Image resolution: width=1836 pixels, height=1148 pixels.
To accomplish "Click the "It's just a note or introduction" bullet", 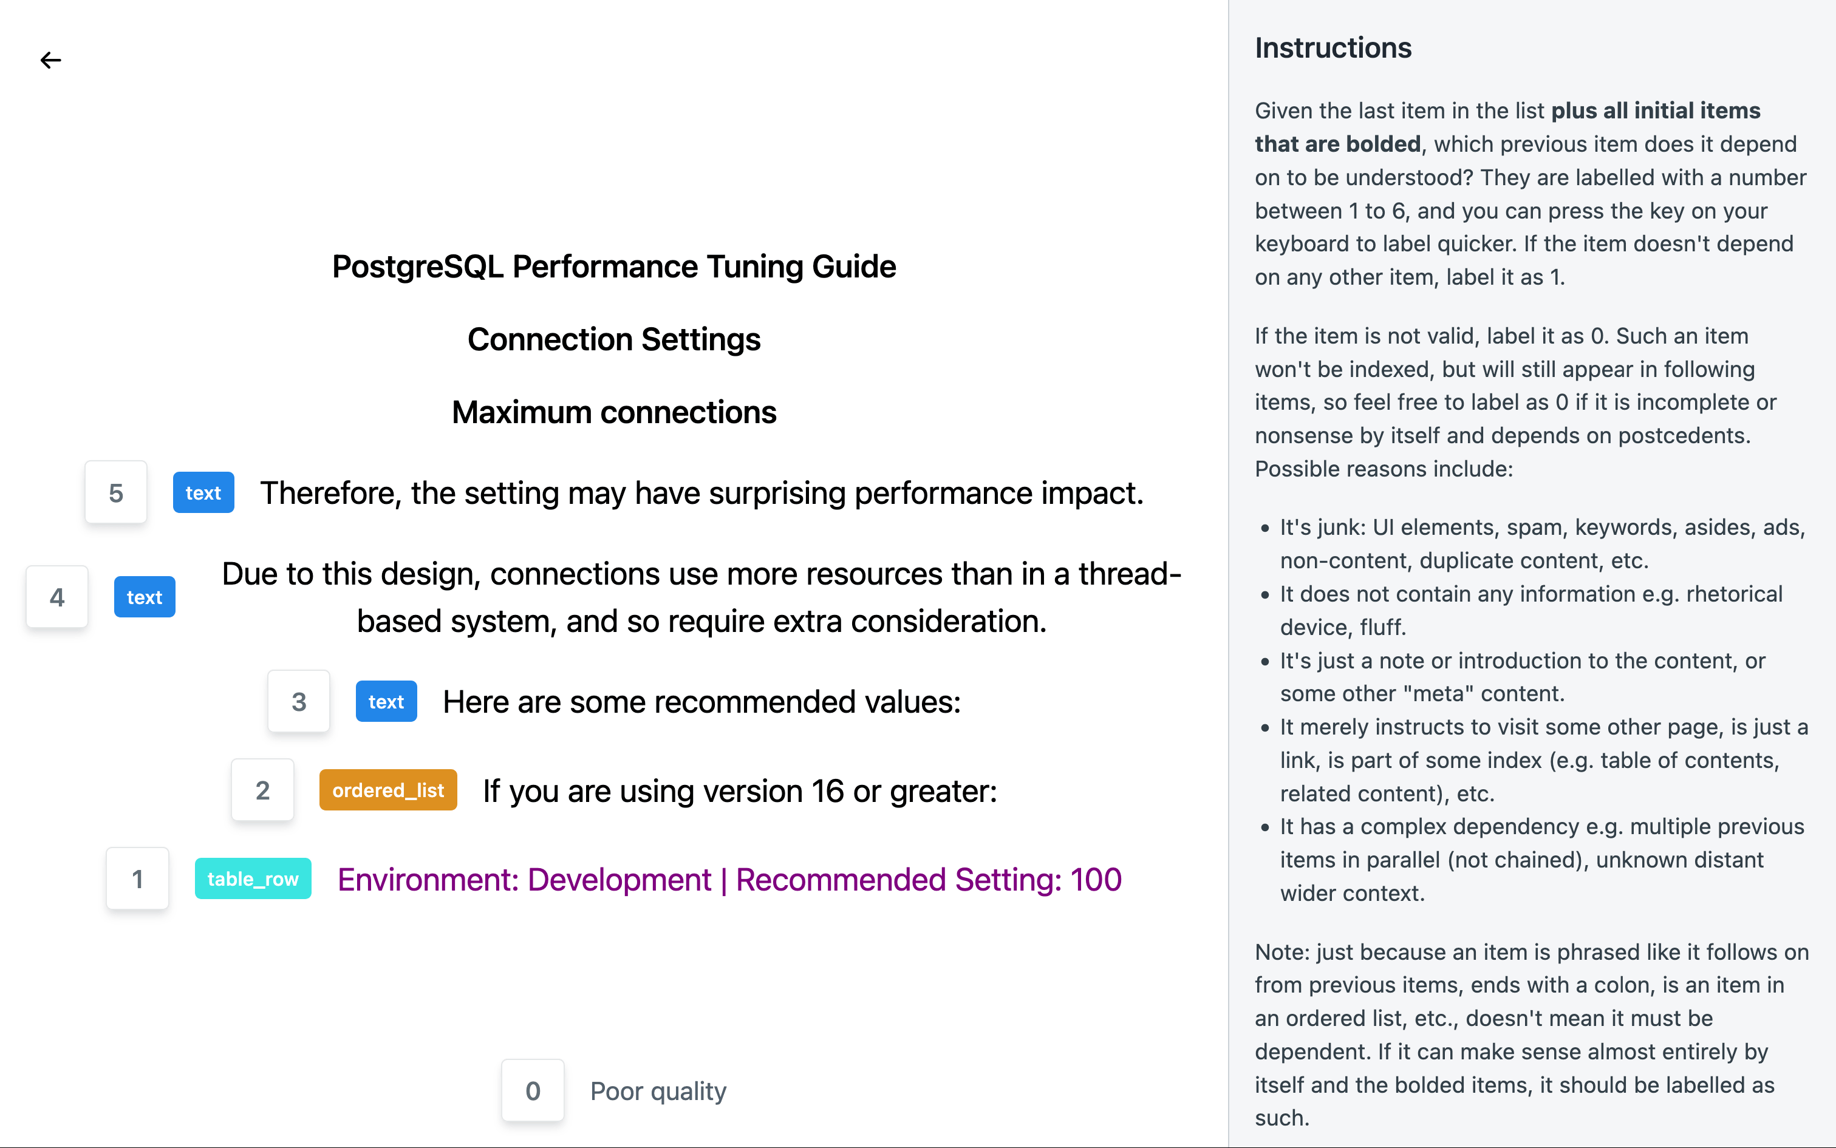I will point(1523,676).
